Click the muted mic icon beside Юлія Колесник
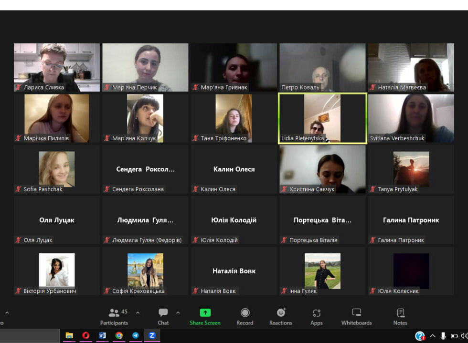Viewport: 468px width, 343px height. point(373,291)
